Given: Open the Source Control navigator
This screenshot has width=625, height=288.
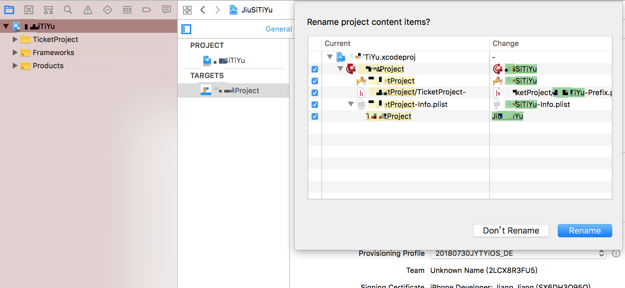Looking at the screenshot, I should tap(29, 10).
